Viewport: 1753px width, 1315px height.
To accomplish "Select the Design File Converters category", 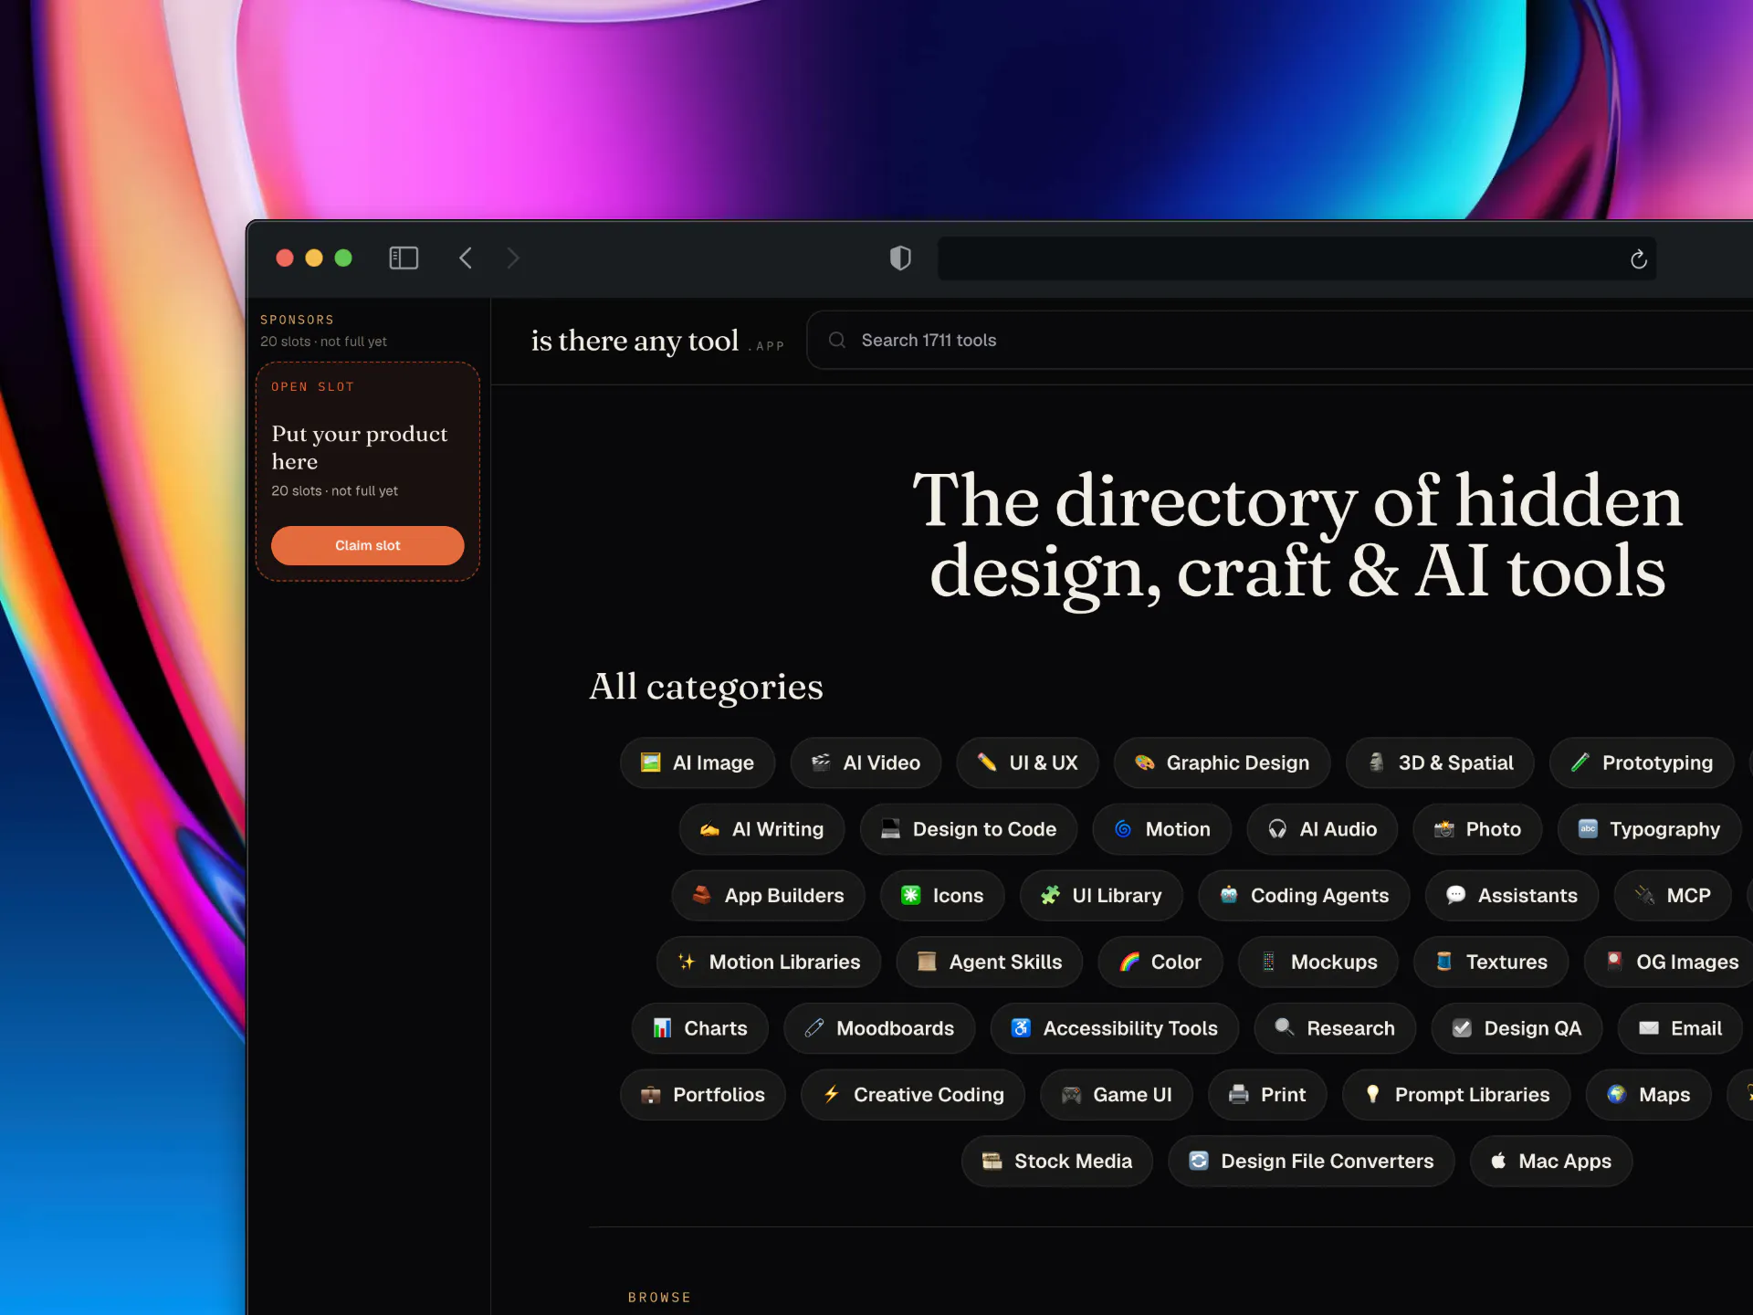I will [1311, 1161].
